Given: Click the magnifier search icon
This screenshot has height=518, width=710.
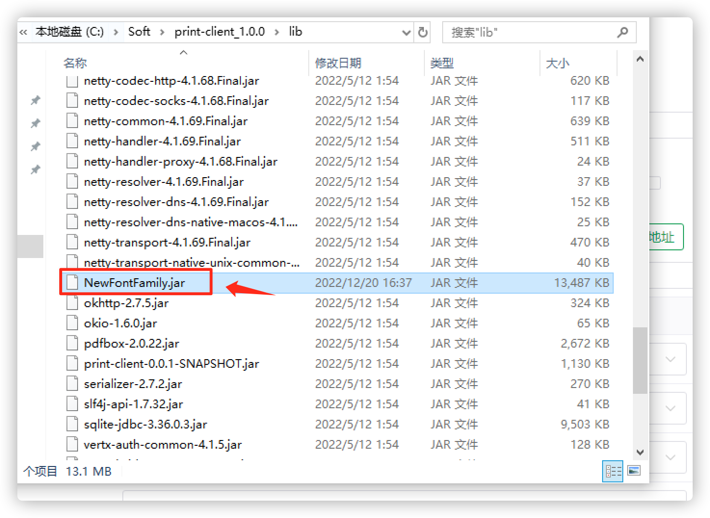Looking at the screenshot, I should tap(622, 32).
